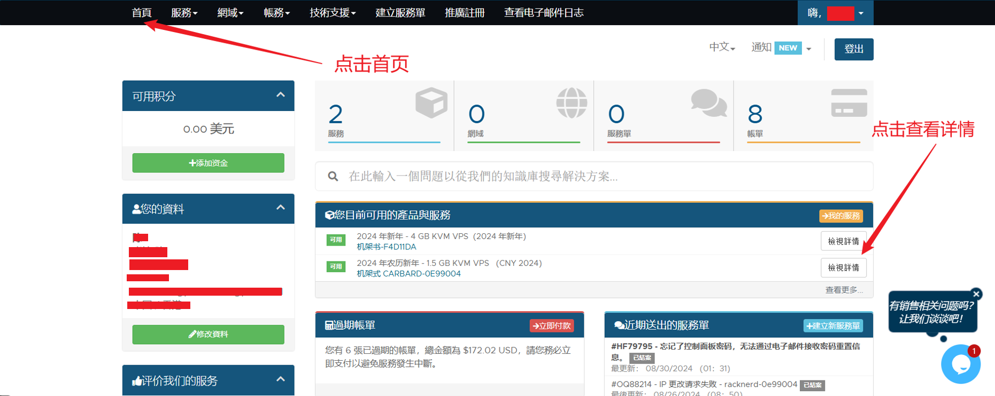Click the tickets speech bubbles icon
This screenshot has width=995, height=396.
click(x=708, y=102)
